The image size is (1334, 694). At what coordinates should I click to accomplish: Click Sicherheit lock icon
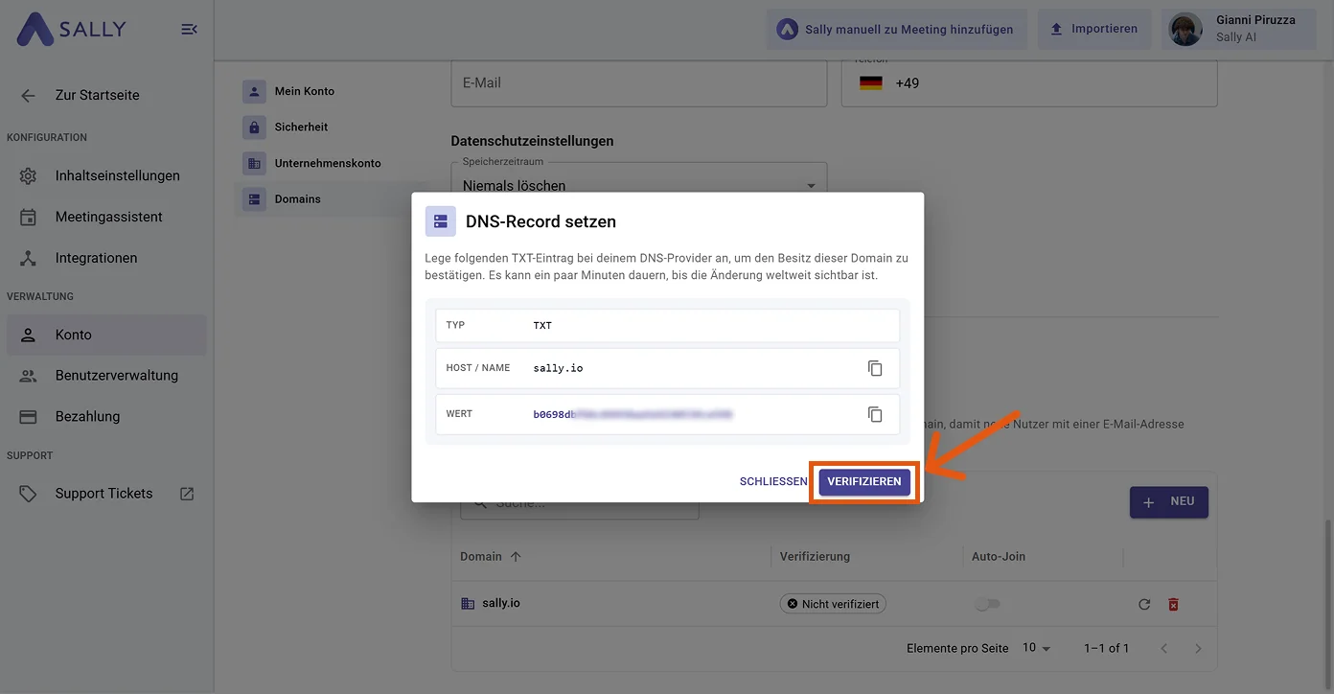click(254, 127)
